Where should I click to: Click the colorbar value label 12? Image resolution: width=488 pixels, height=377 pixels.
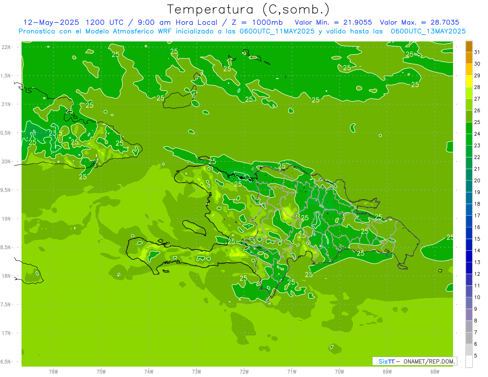tap(477, 274)
